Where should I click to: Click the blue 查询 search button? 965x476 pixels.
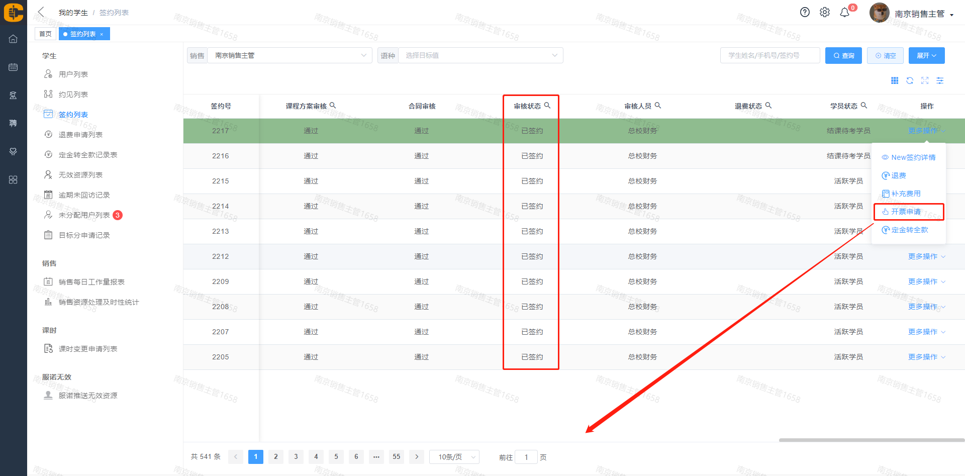[x=843, y=55]
